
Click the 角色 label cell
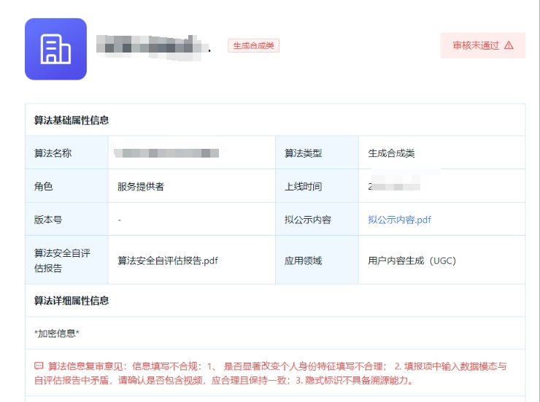67,186
